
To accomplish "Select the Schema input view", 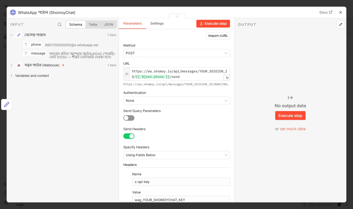I will click(76, 24).
